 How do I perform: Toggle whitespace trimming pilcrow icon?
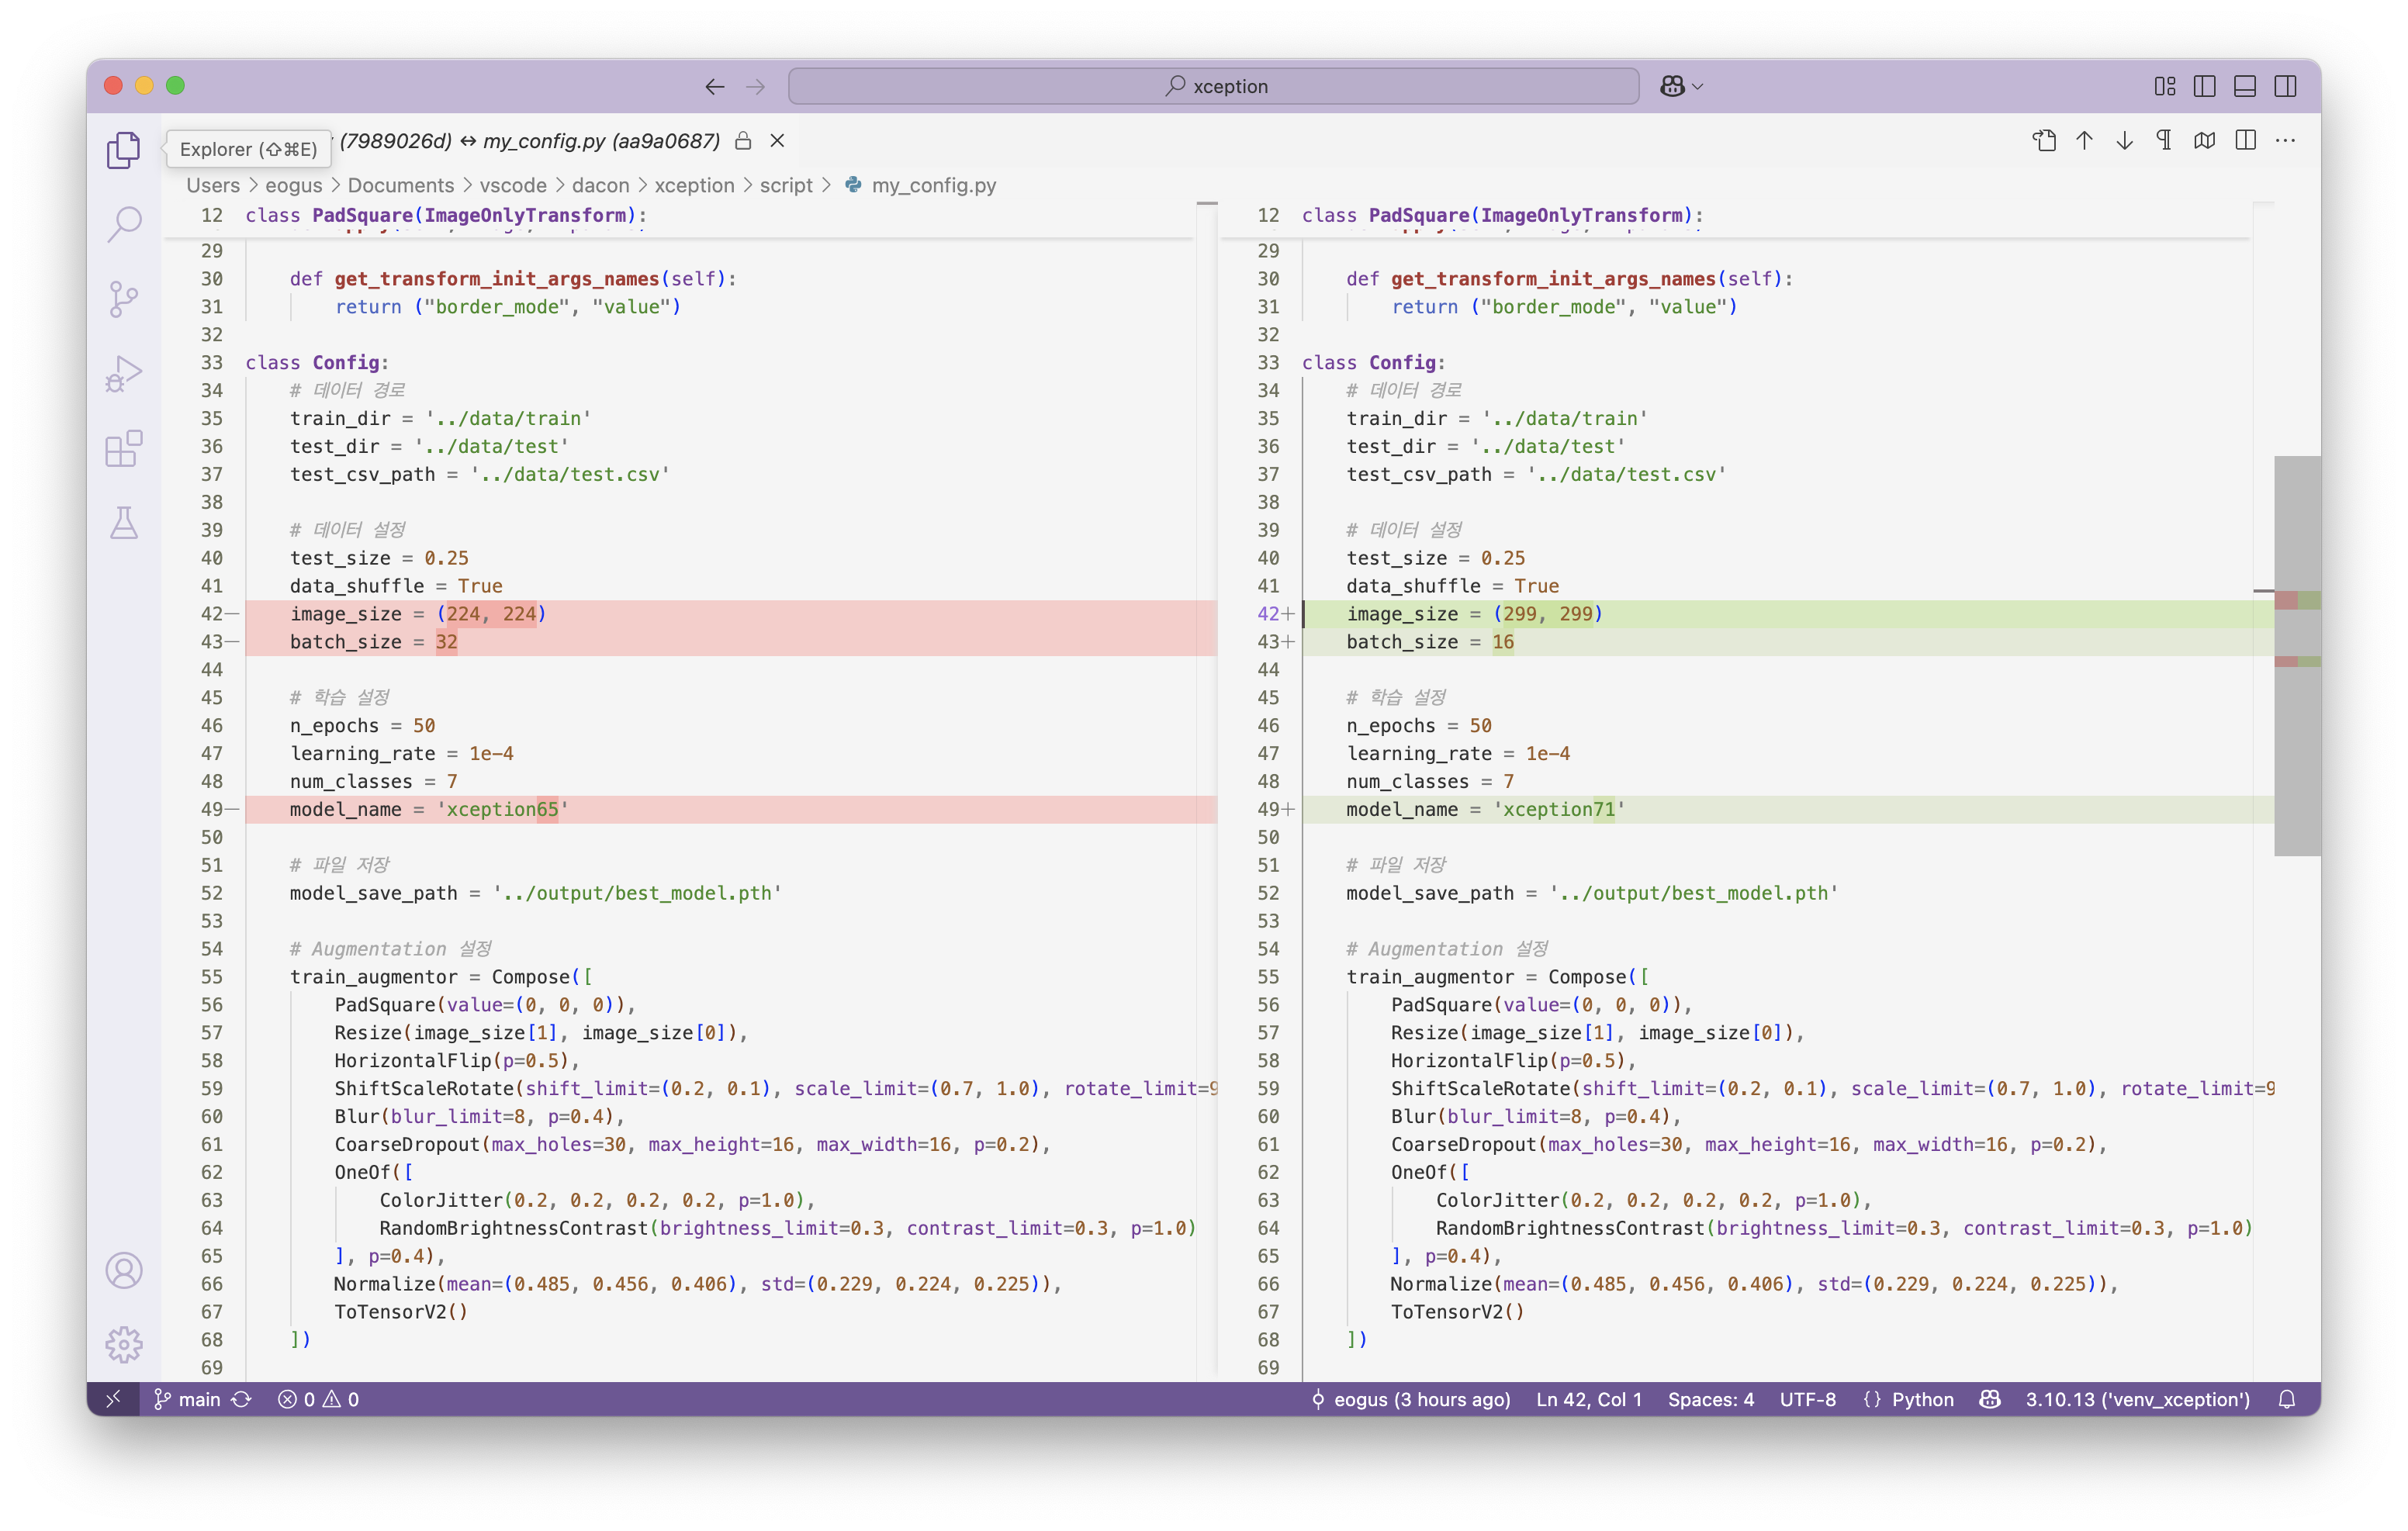click(x=2164, y=141)
